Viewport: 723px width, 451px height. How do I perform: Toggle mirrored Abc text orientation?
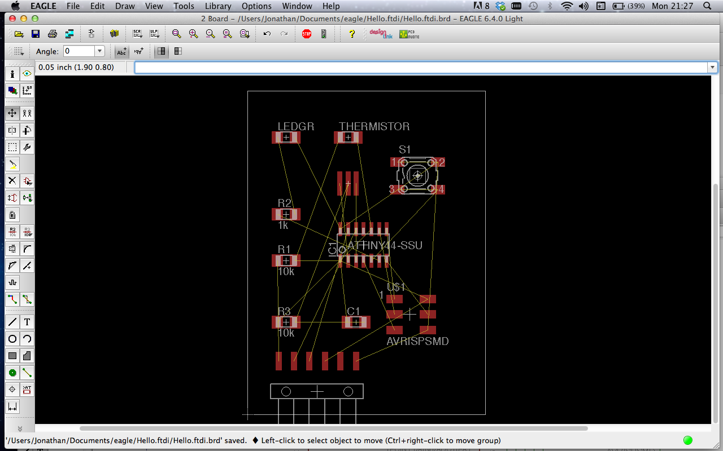138,51
